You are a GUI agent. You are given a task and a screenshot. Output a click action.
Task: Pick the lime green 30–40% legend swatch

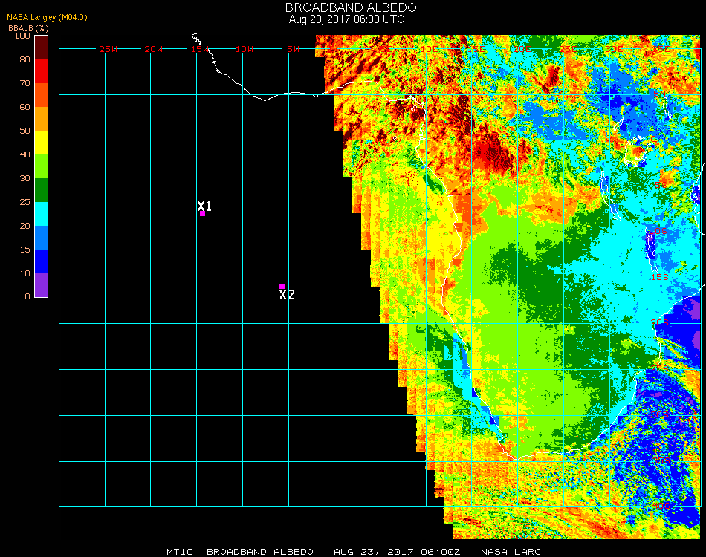(42, 166)
